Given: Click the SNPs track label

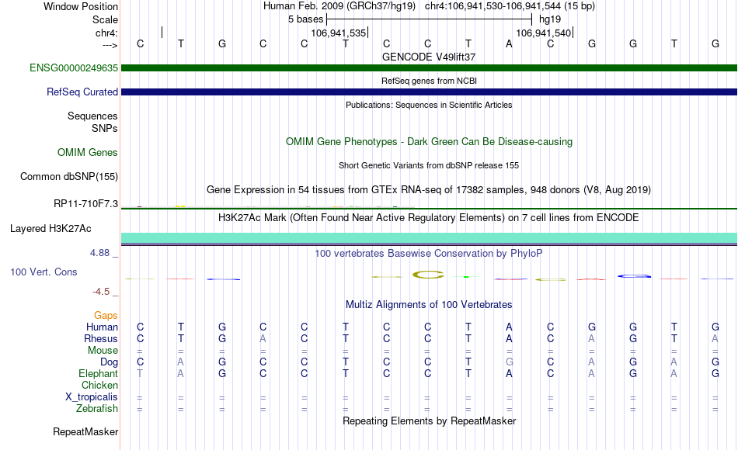Looking at the screenshot, I should point(105,128).
